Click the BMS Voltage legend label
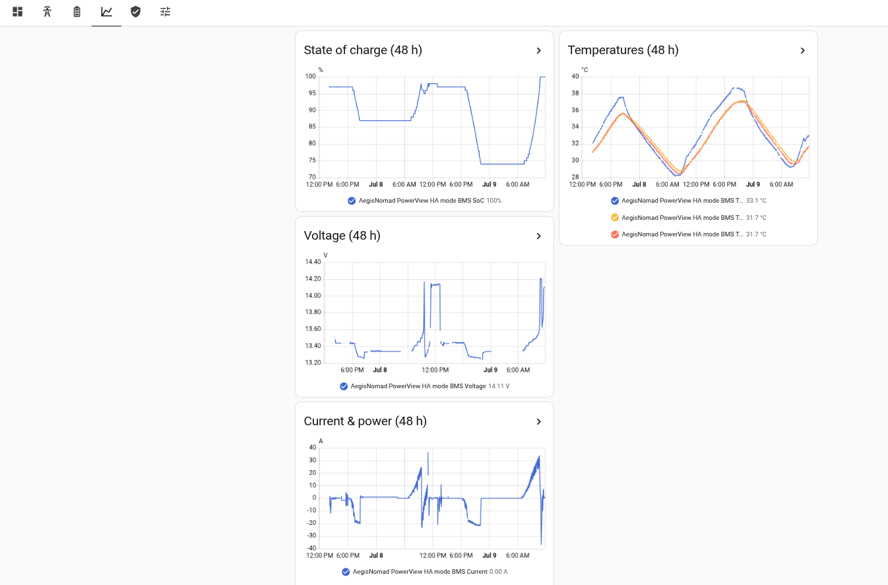 pos(418,386)
